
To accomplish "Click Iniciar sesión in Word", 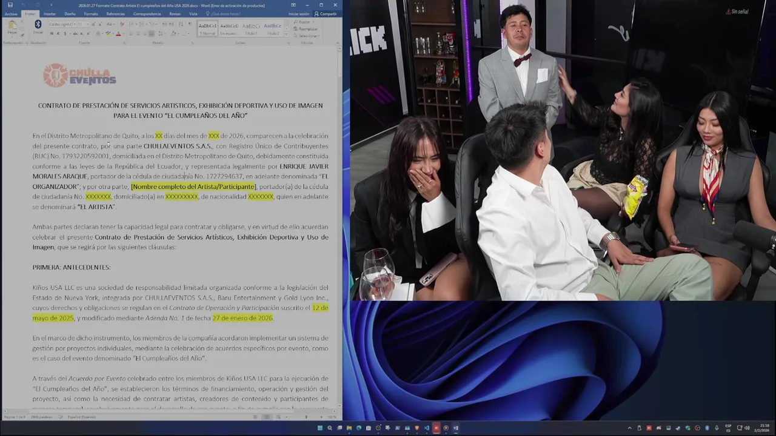I will click(x=299, y=14).
